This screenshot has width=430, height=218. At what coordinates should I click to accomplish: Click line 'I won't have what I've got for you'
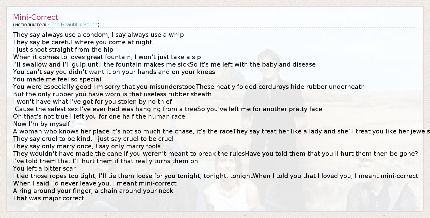tap(92, 102)
